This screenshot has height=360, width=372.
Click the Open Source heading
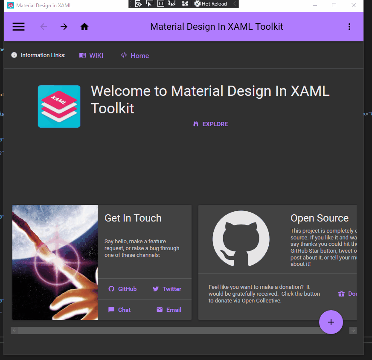tap(320, 218)
